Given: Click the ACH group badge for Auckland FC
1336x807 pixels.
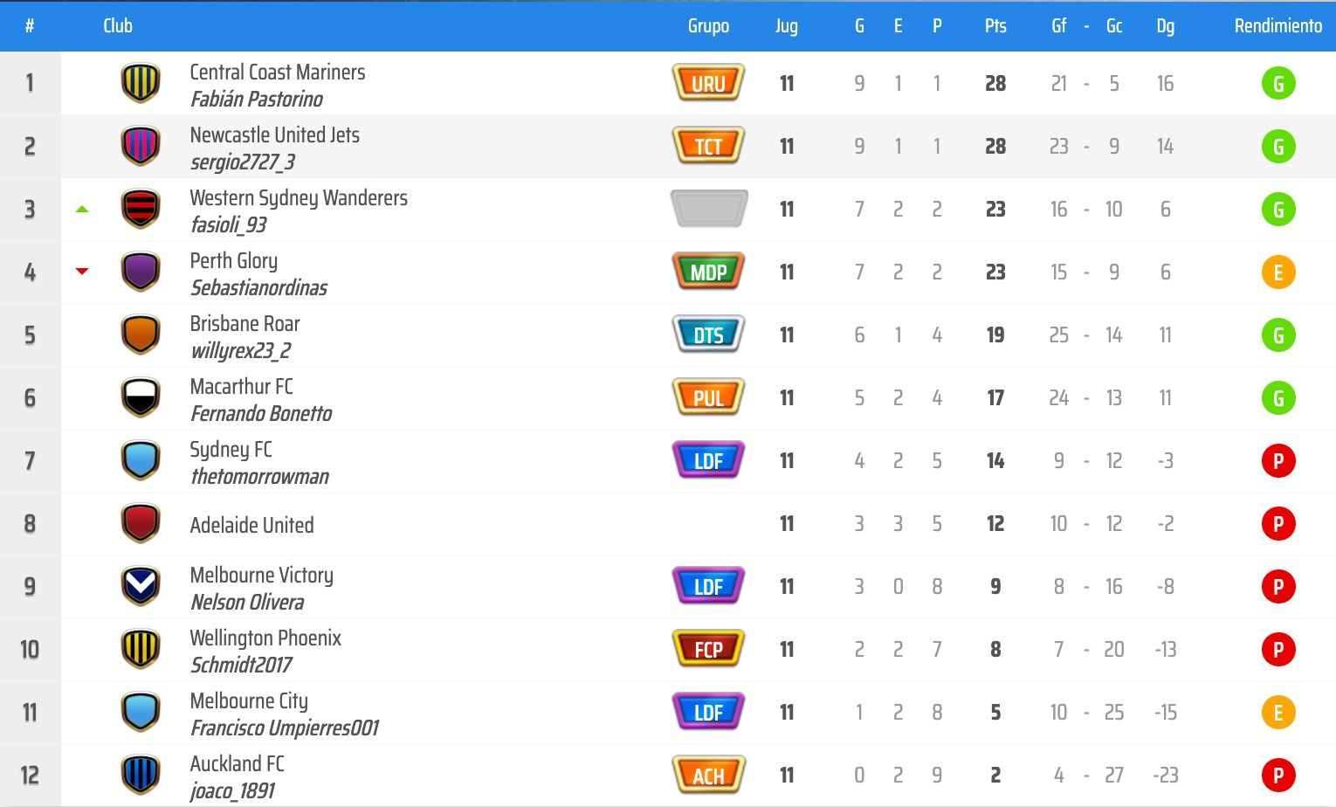Looking at the screenshot, I should 708,775.
